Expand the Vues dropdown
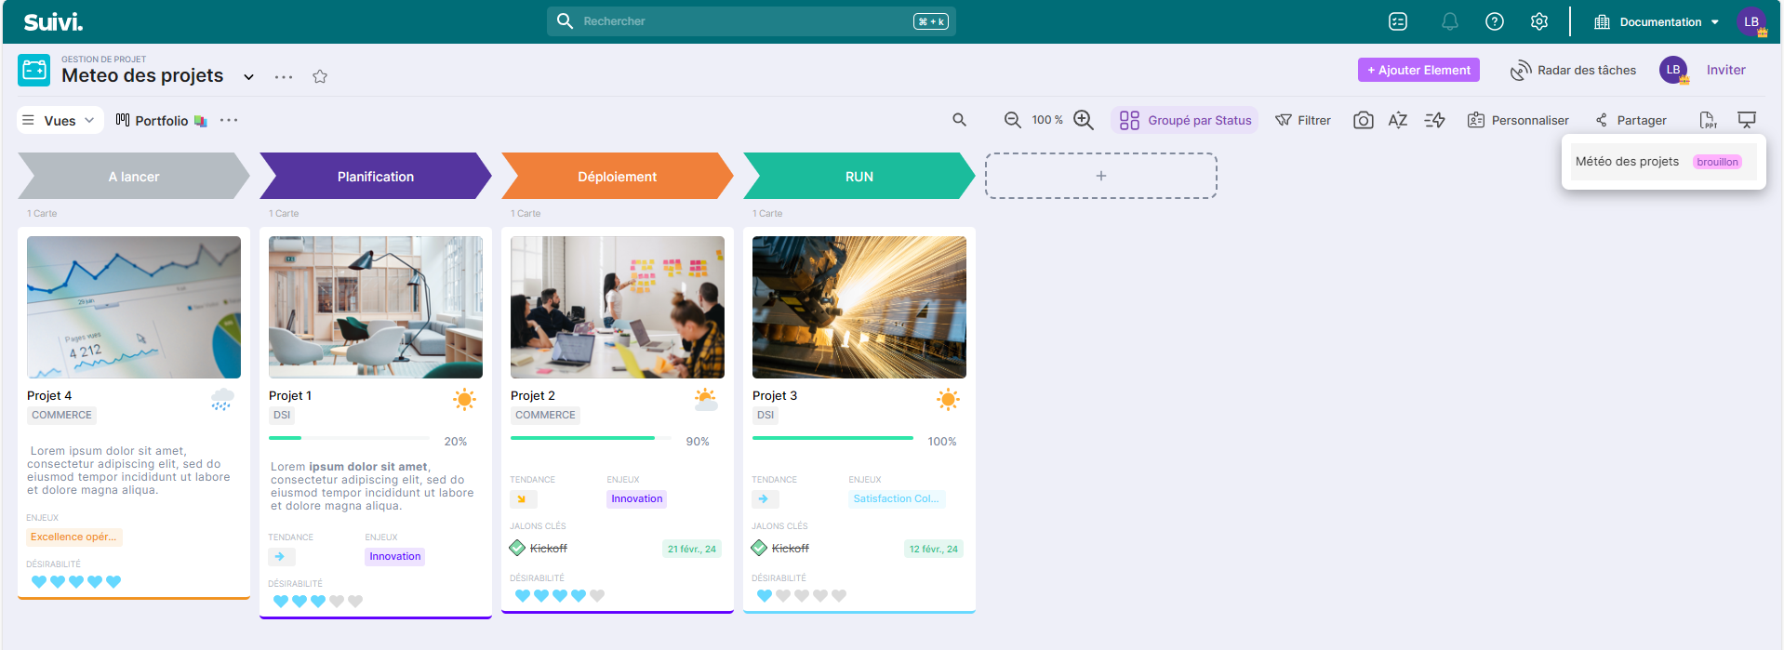 click(x=60, y=120)
